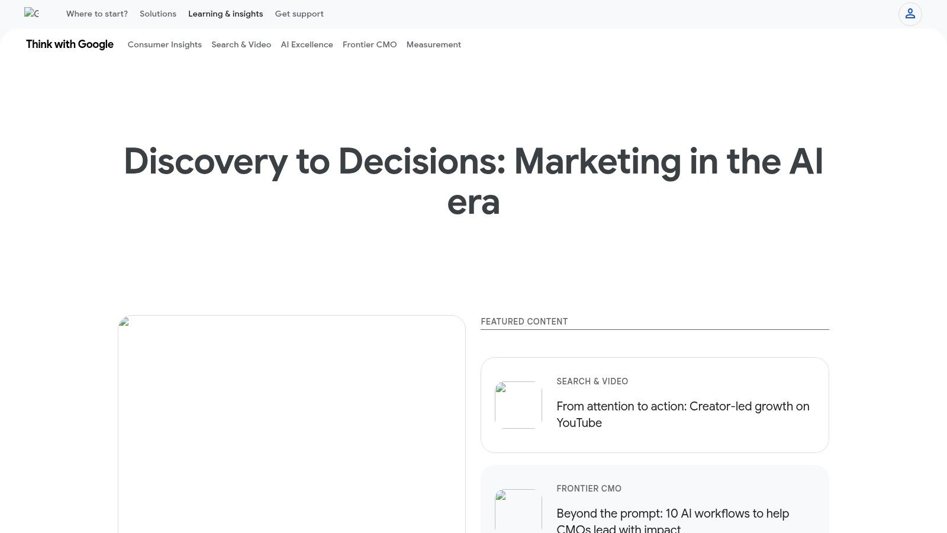Viewport: 947px width, 533px height.
Task: Open the creator-led growth article thumbnail
Action: pos(518,405)
